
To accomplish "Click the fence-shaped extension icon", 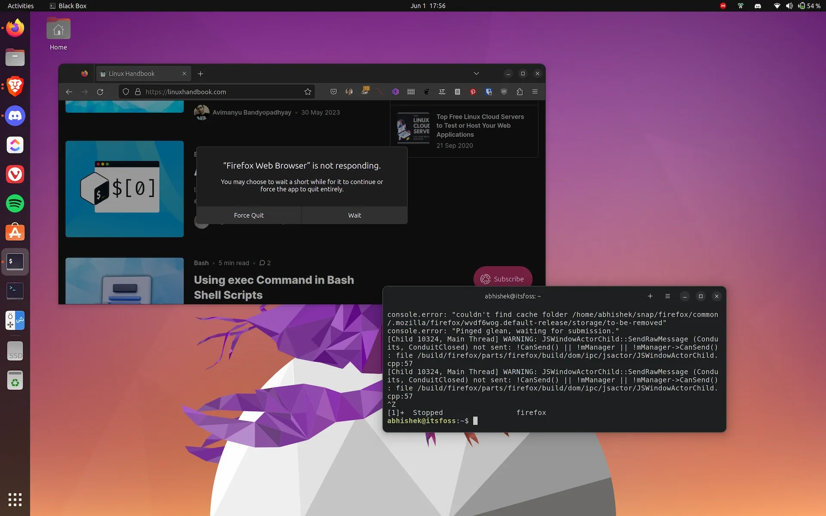I will pyautogui.click(x=411, y=92).
